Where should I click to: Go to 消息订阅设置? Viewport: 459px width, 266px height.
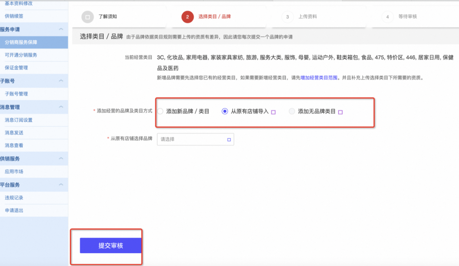[x=19, y=120]
